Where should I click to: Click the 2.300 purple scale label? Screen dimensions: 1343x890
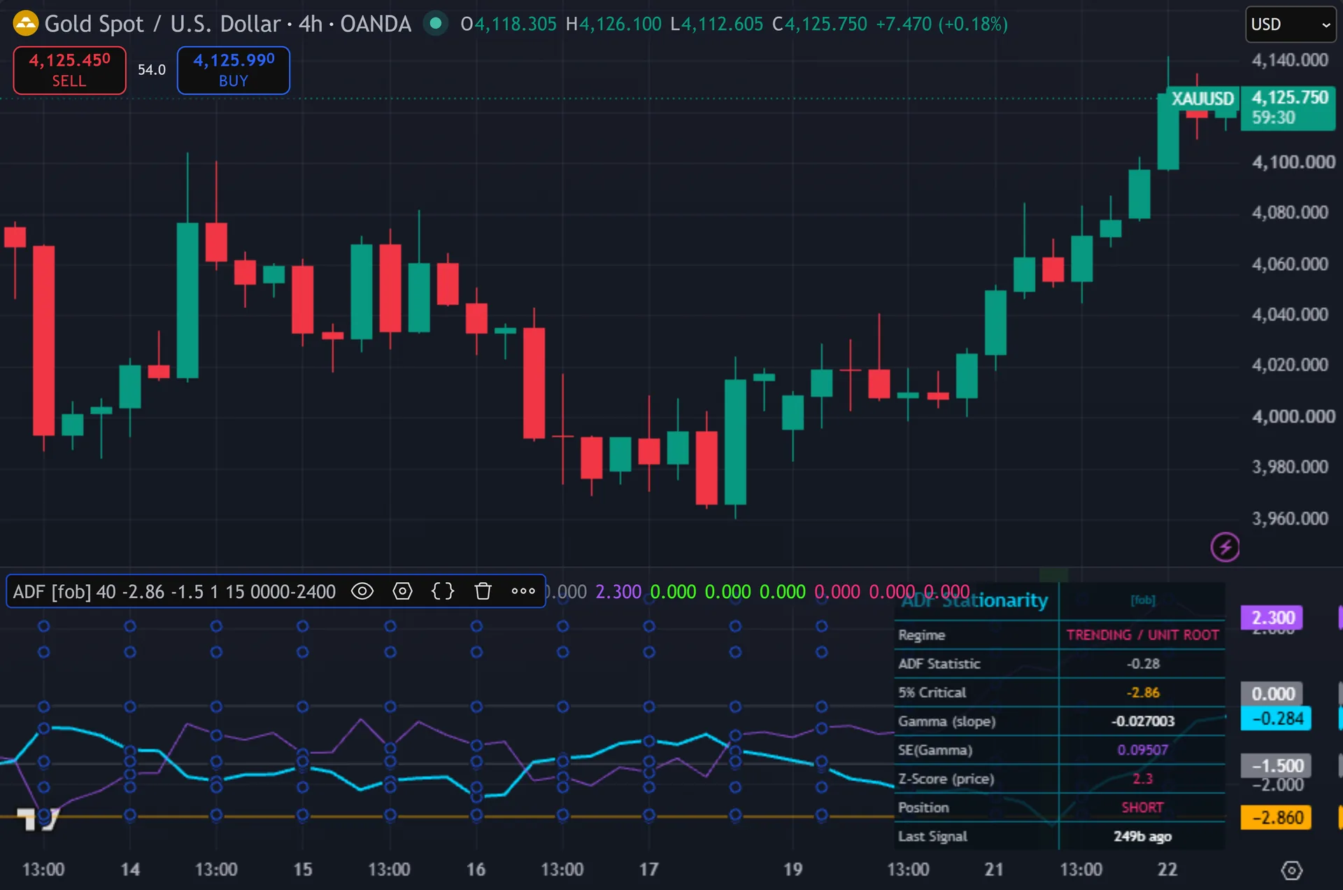(x=1272, y=618)
